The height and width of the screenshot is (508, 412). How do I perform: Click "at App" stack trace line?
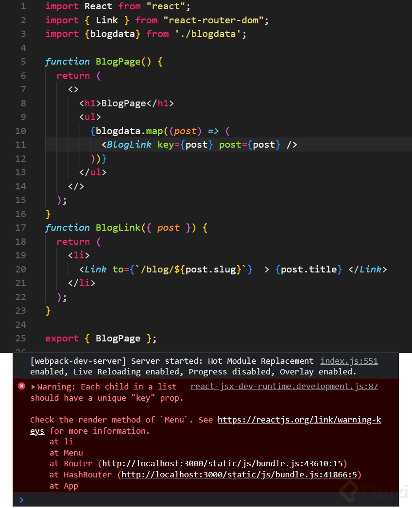64,486
